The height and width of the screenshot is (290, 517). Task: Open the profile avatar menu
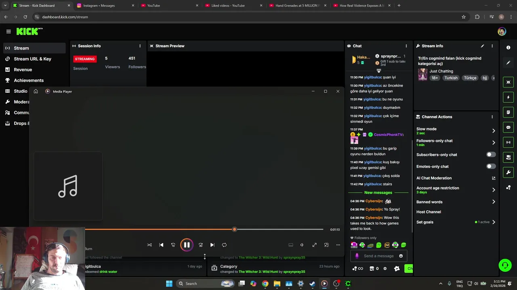[502, 31]
